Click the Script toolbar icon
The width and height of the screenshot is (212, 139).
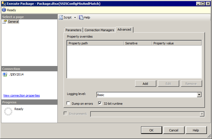click(x=61, y=17)
